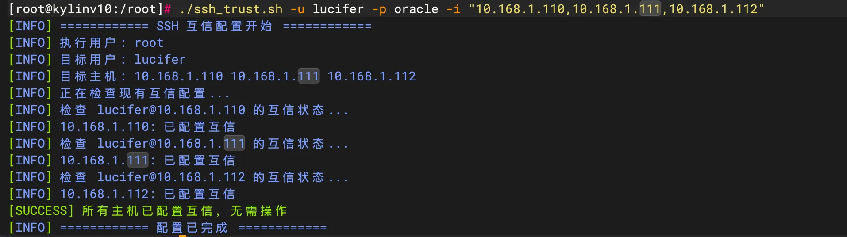Select the -p flag in the command
This screenshot has width=847, height=237.
click(379, 10)
